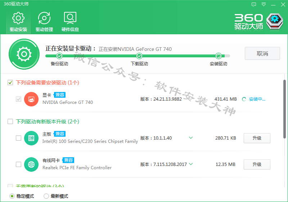Click the large green gear install status icon

(24, 54)
